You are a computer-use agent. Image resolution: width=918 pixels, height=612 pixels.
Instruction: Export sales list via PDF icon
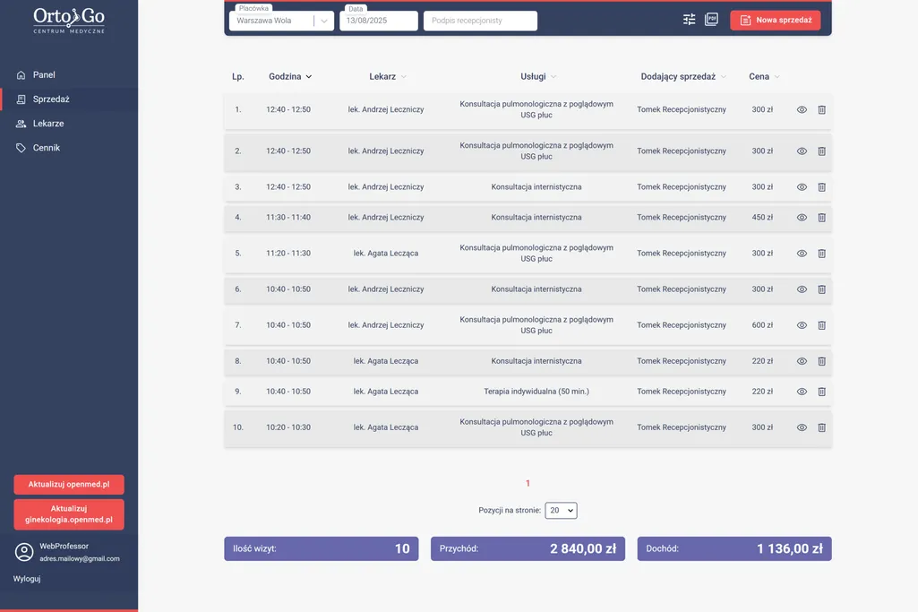click(711, 20)
